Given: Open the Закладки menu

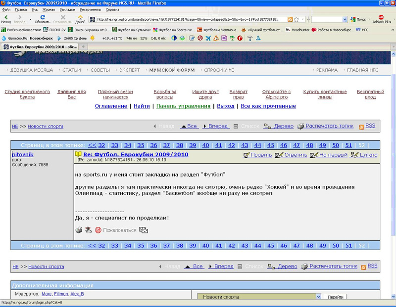Looking at the screenshot, I should pos(67,9).
